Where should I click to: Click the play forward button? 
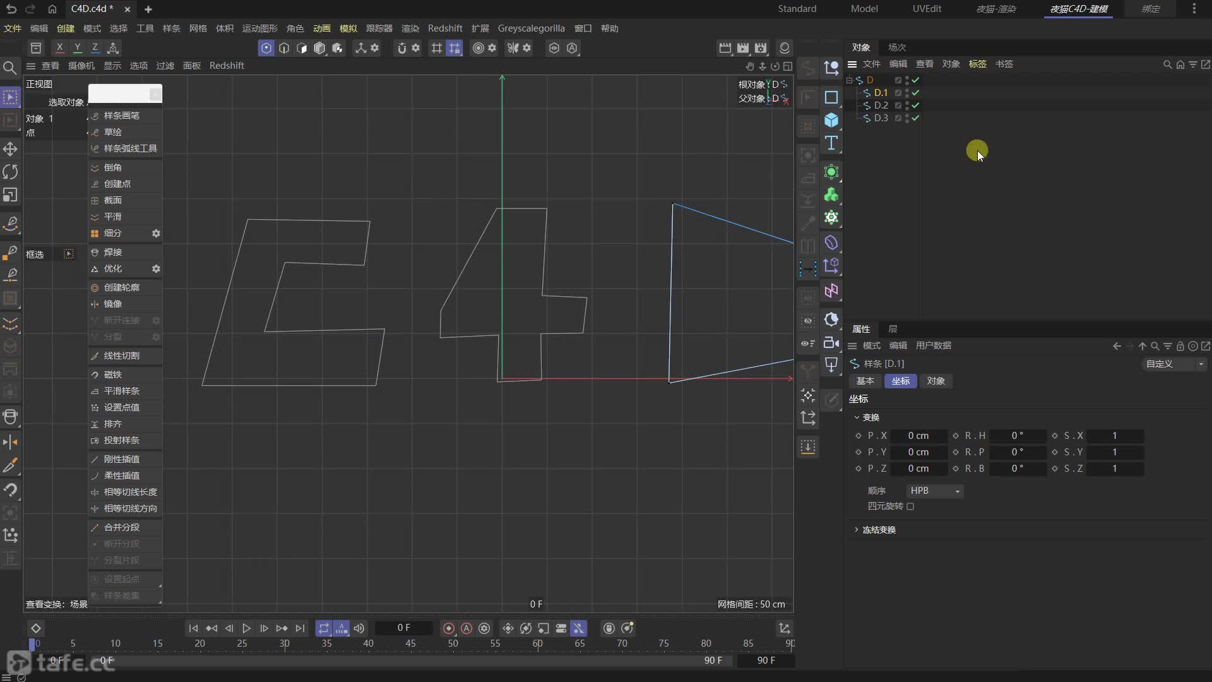(x=246, y=628)
